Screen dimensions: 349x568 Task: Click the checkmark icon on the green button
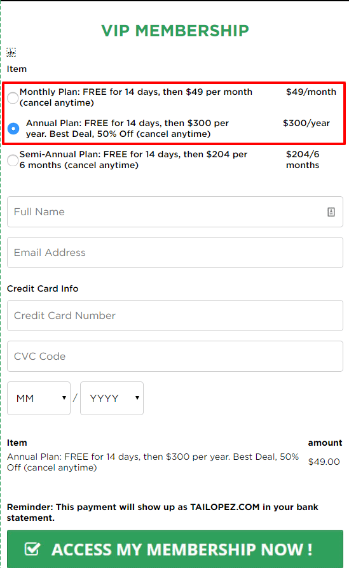[x=32, y=549]
